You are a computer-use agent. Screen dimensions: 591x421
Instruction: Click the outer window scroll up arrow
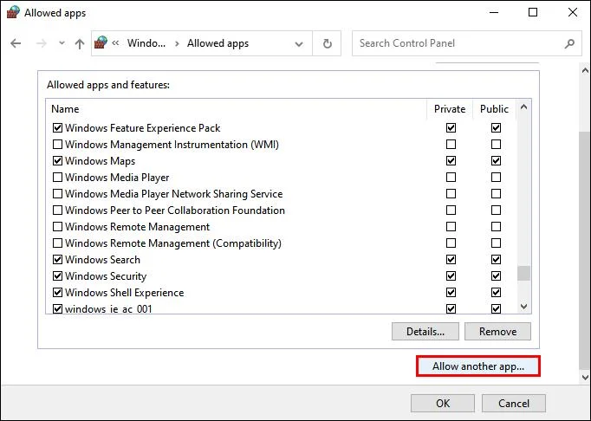click(x=585, y=70)
